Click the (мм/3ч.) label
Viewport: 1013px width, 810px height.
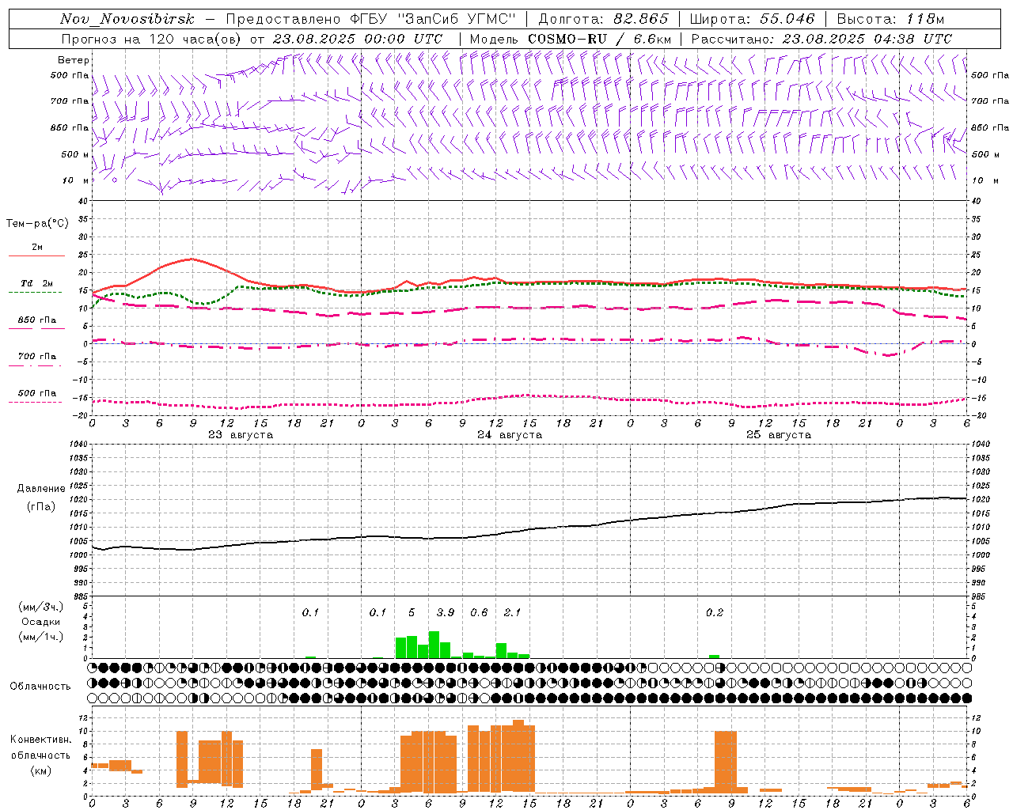[x=41, y=607]
